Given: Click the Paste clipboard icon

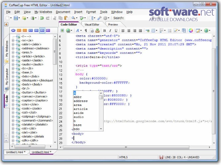Looking at the screenshot, I should [66, 18].
